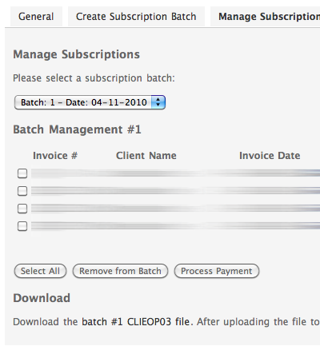Click the Invoice Date column header
The width and height of the screenshot is (320, 350).
pyautogui.click(x=270, y=156)
